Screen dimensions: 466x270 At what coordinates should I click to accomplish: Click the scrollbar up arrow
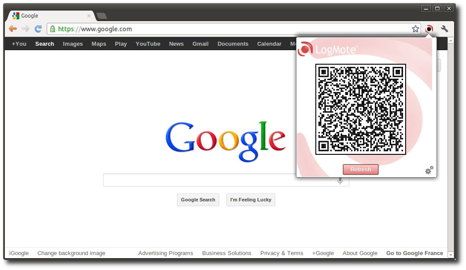(451, 40)
